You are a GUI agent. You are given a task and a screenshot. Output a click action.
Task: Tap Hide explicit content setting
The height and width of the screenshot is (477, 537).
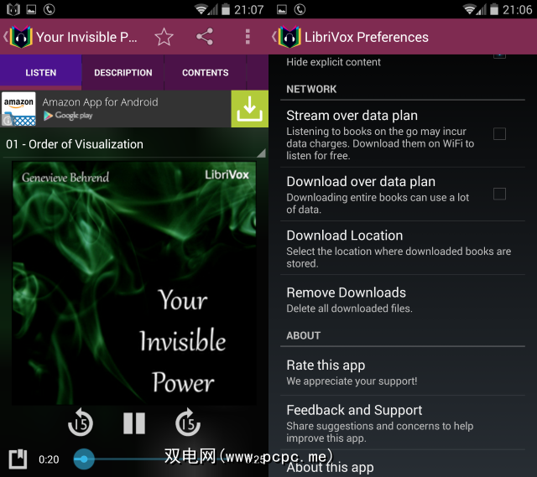tap(403, 61)
